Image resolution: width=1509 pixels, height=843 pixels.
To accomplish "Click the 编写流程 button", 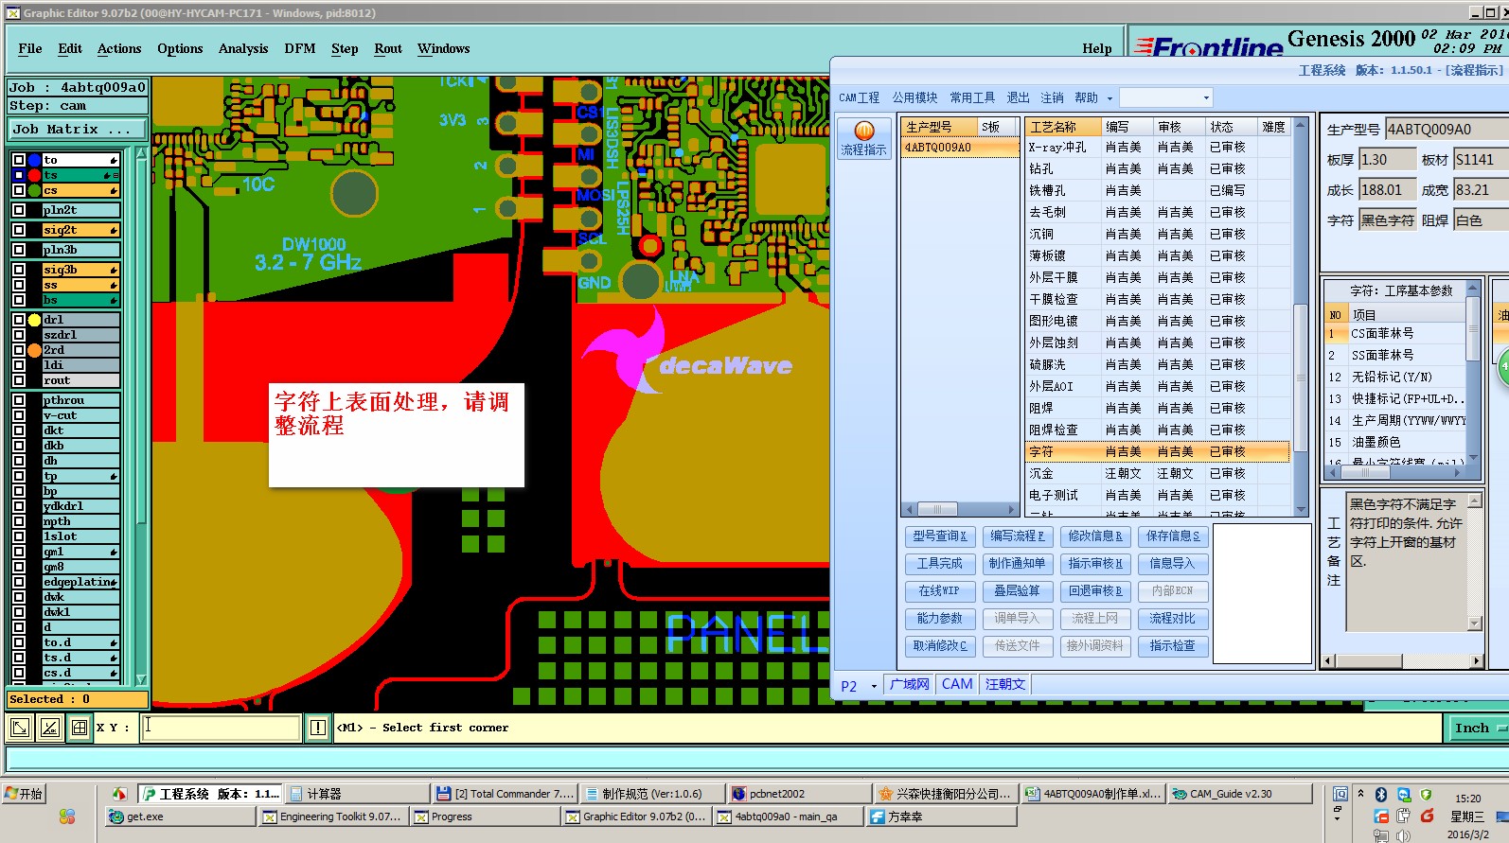I will pyautogui.click(x=1018, y=536).
